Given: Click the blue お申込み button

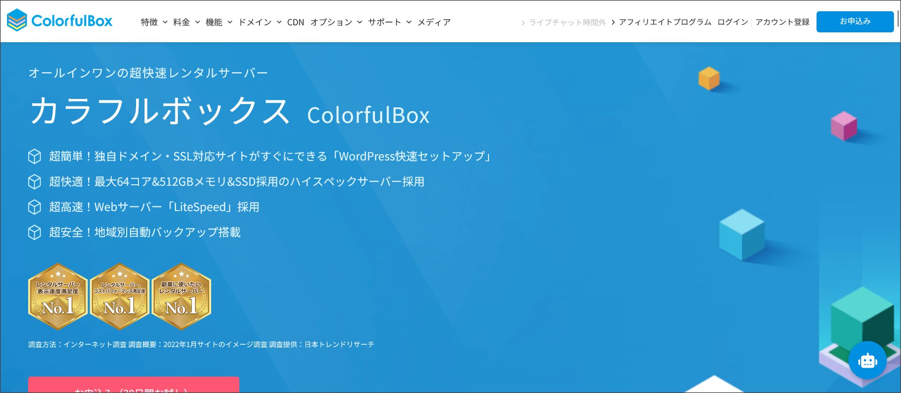Looking at the screenshot, I should click(x=855, y=22).
